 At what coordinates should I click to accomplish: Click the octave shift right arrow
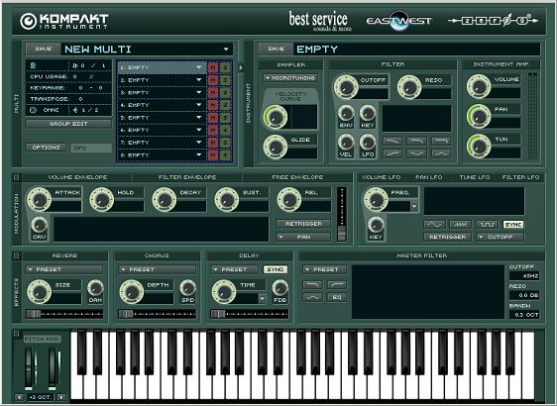click(61, 397)
